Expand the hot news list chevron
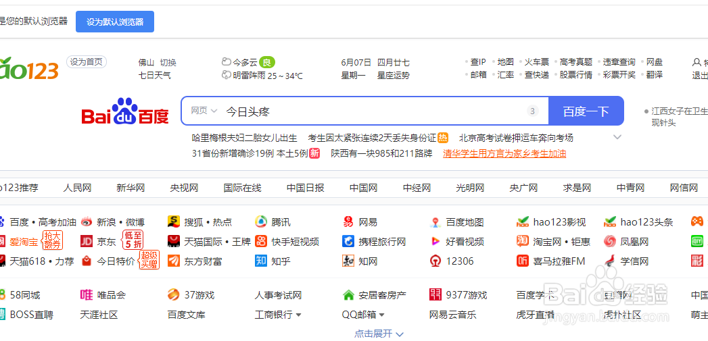708x341 pixels. pyautogui.click(x=617, y=137)
